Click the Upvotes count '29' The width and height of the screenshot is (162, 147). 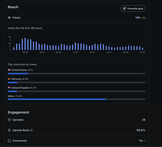tap(144, 120)
